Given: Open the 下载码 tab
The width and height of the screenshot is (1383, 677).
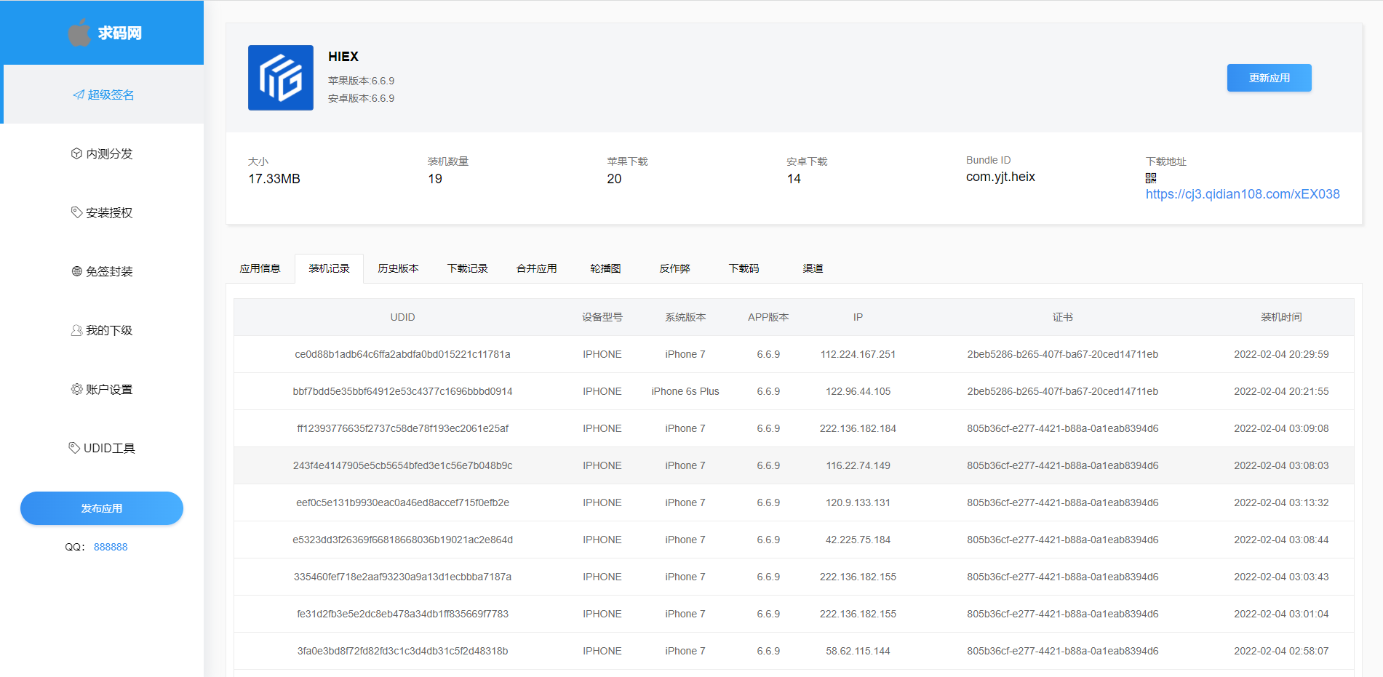Looking at the screenshot, I should tap(744, 268).
